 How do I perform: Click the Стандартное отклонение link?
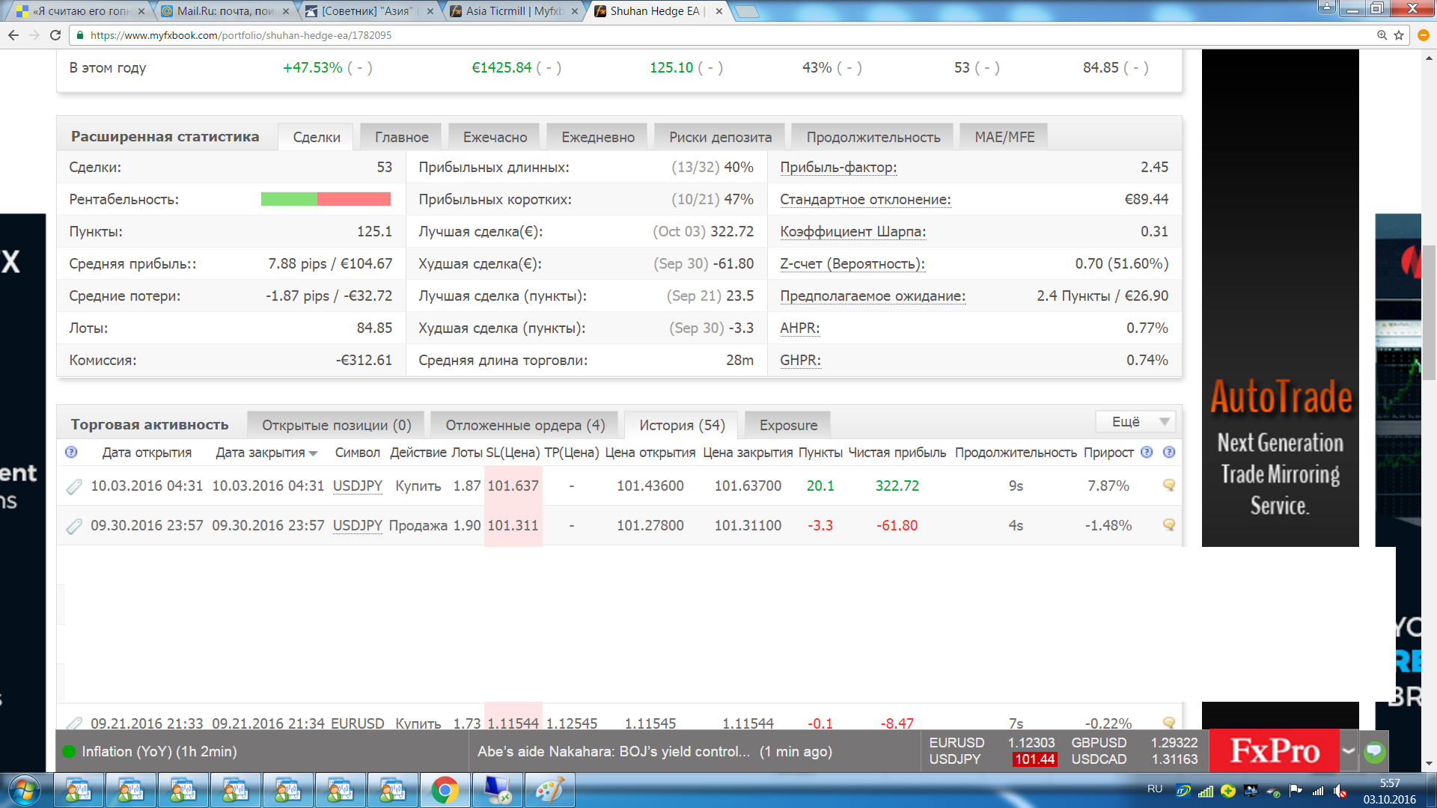(x=865, y=200)
